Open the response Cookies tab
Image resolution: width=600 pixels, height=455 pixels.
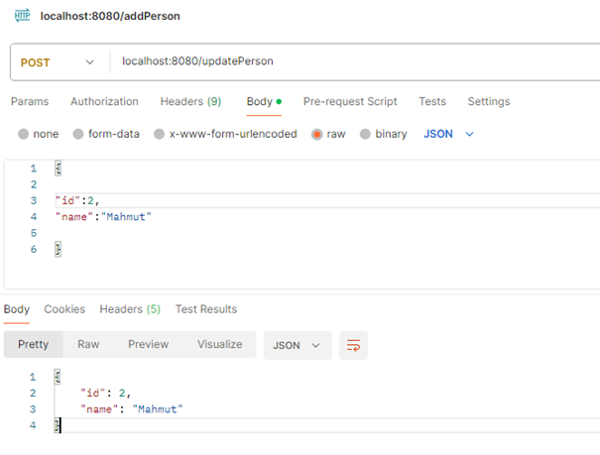click(x=64, y=309)
